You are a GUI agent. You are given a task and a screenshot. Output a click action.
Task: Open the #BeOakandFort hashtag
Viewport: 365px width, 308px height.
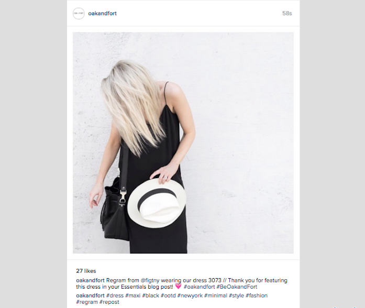237,287
